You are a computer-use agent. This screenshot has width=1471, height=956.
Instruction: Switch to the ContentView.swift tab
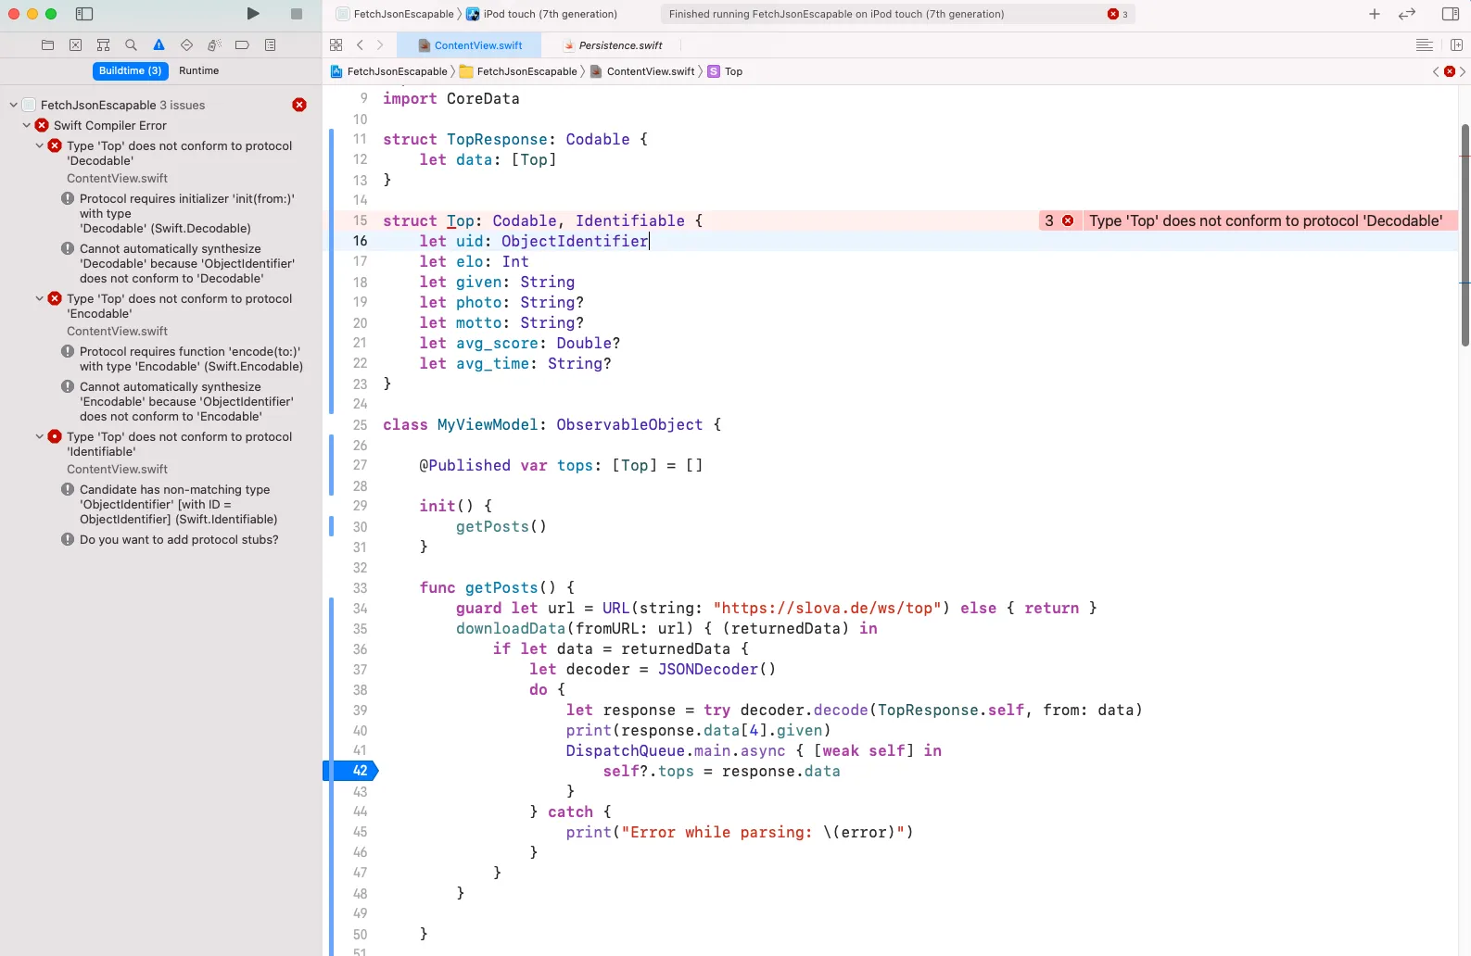(469, 45)
